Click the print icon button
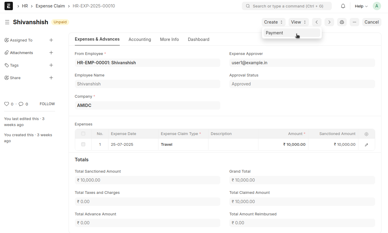 tap(342, 22)
